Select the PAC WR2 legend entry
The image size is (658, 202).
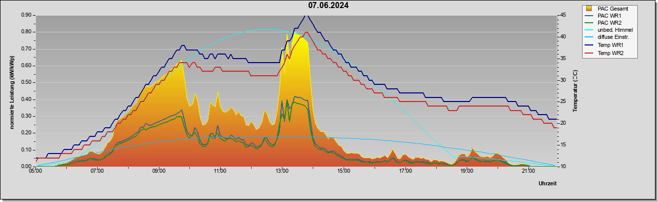(609, 23)
